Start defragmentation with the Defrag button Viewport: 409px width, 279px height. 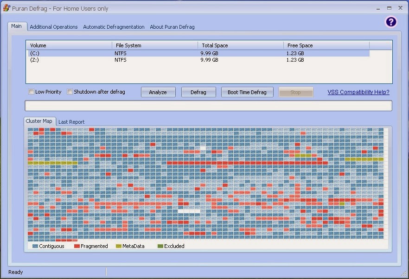pyautogui.click(x=198, y=92)
